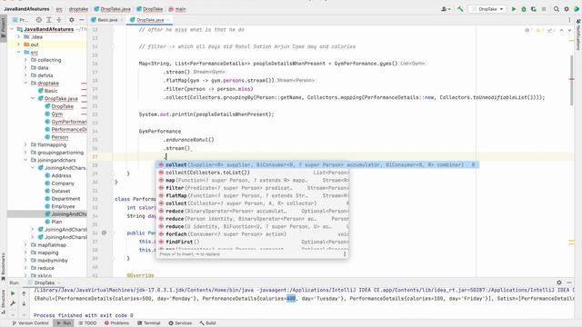Click the editor vertical scrollbar
The image size is (582, 327).
point(571,80)
